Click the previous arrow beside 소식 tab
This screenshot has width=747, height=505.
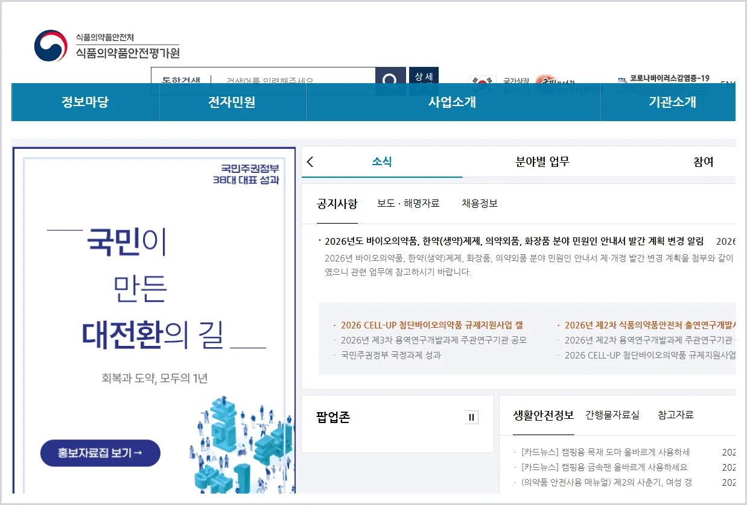(x=310, y=162)
